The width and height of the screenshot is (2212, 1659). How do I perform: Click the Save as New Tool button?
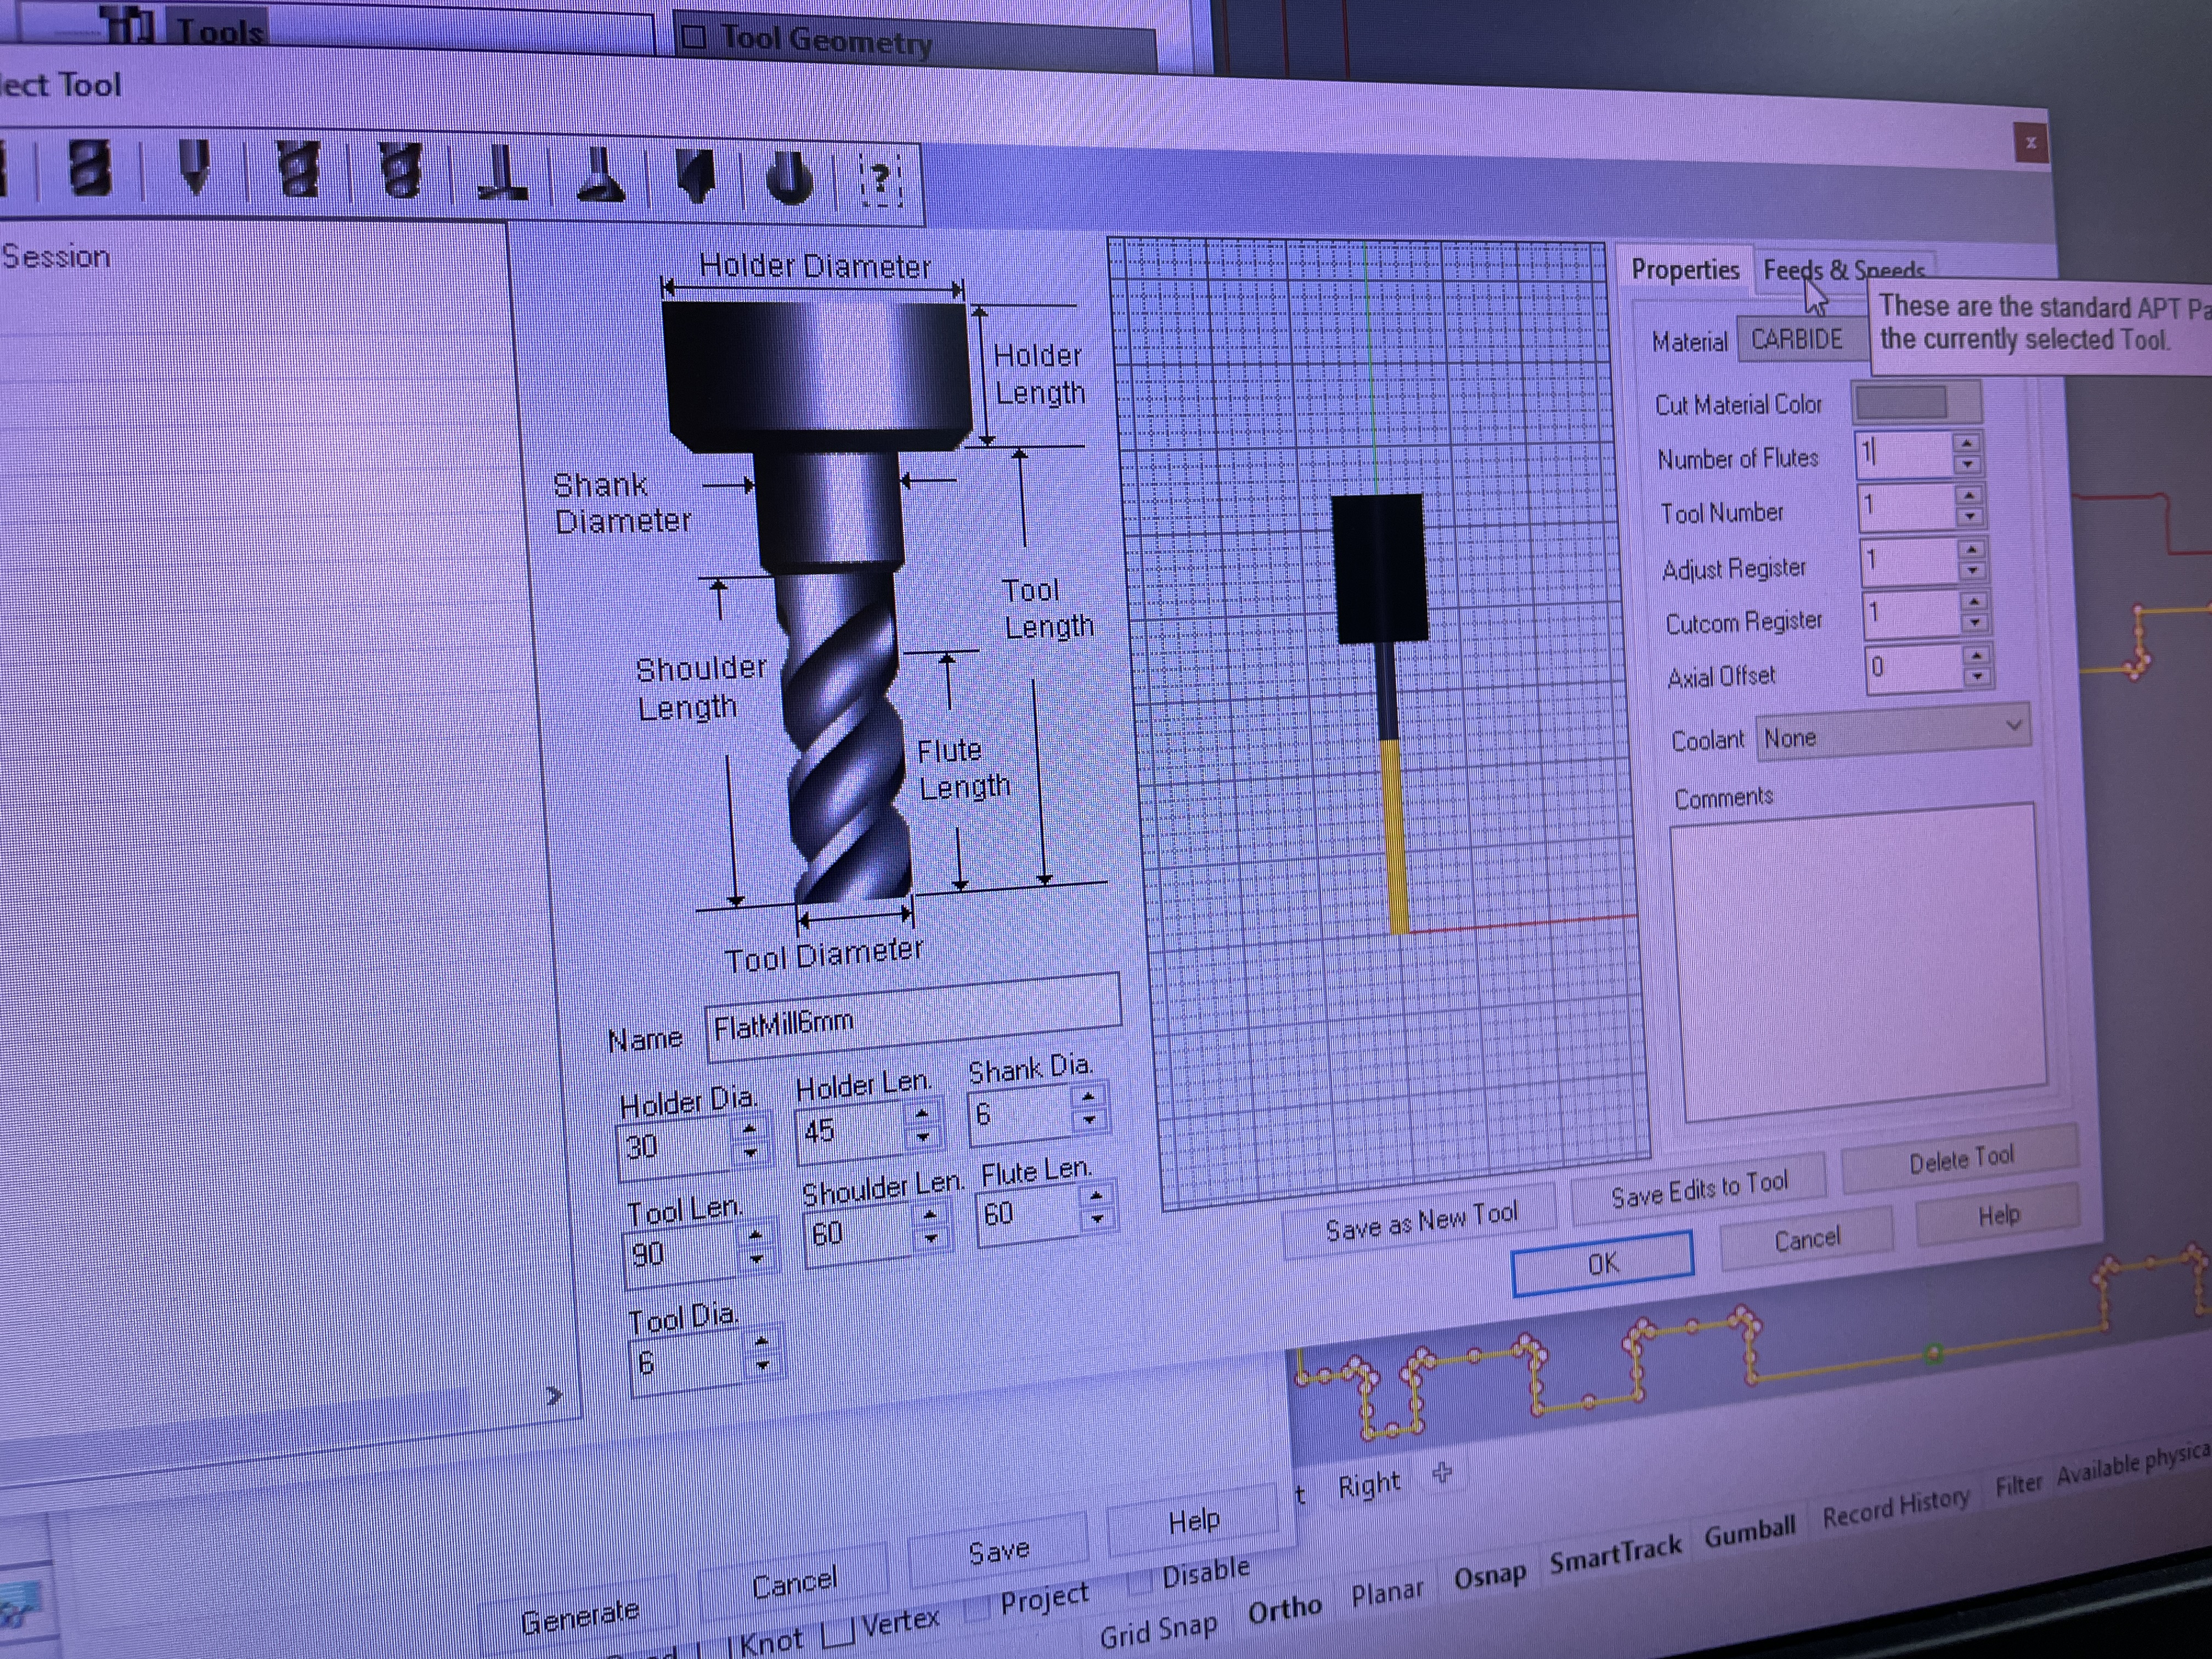(x=1421, y=1221)
